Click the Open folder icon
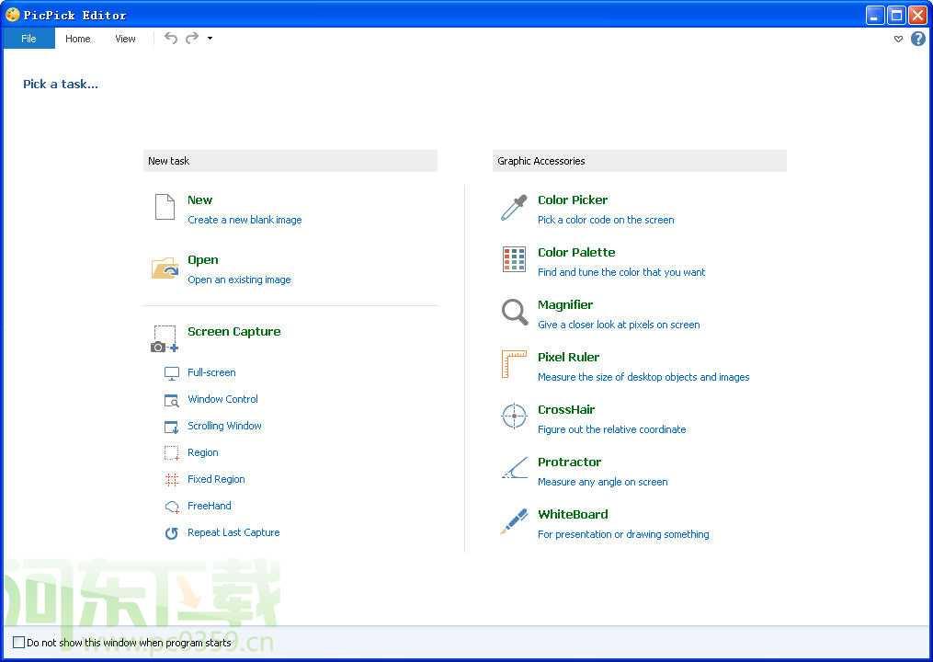This screenshot has width=933, height=662. [165, 268]
